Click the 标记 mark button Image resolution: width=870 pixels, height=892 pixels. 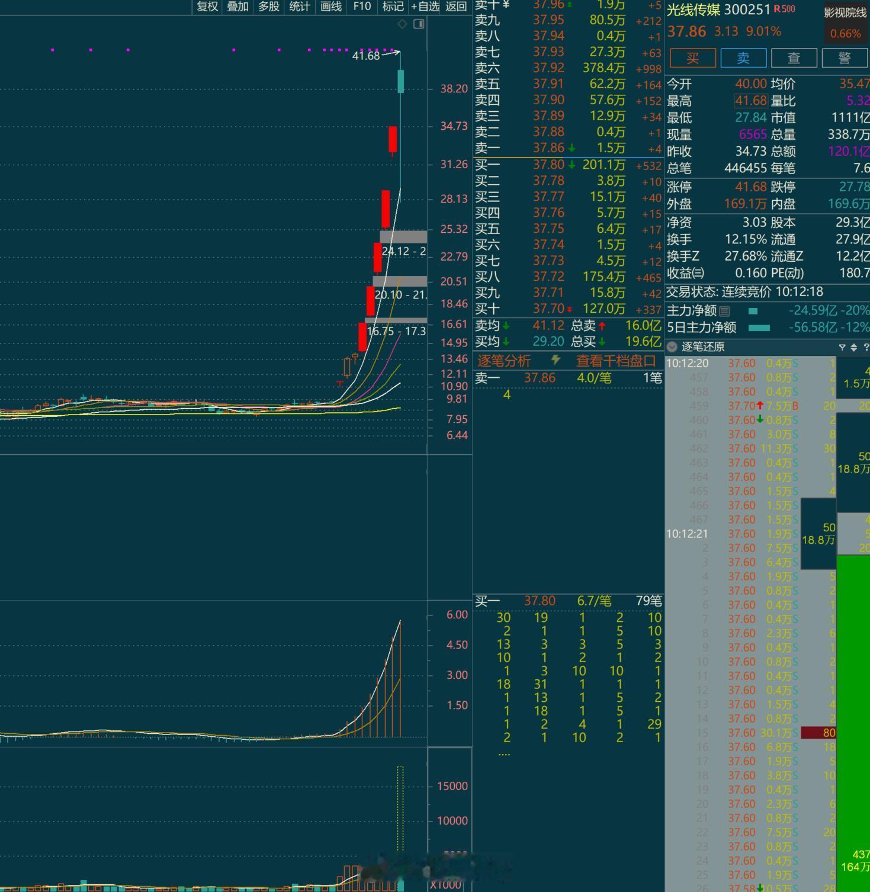[393, 7]
